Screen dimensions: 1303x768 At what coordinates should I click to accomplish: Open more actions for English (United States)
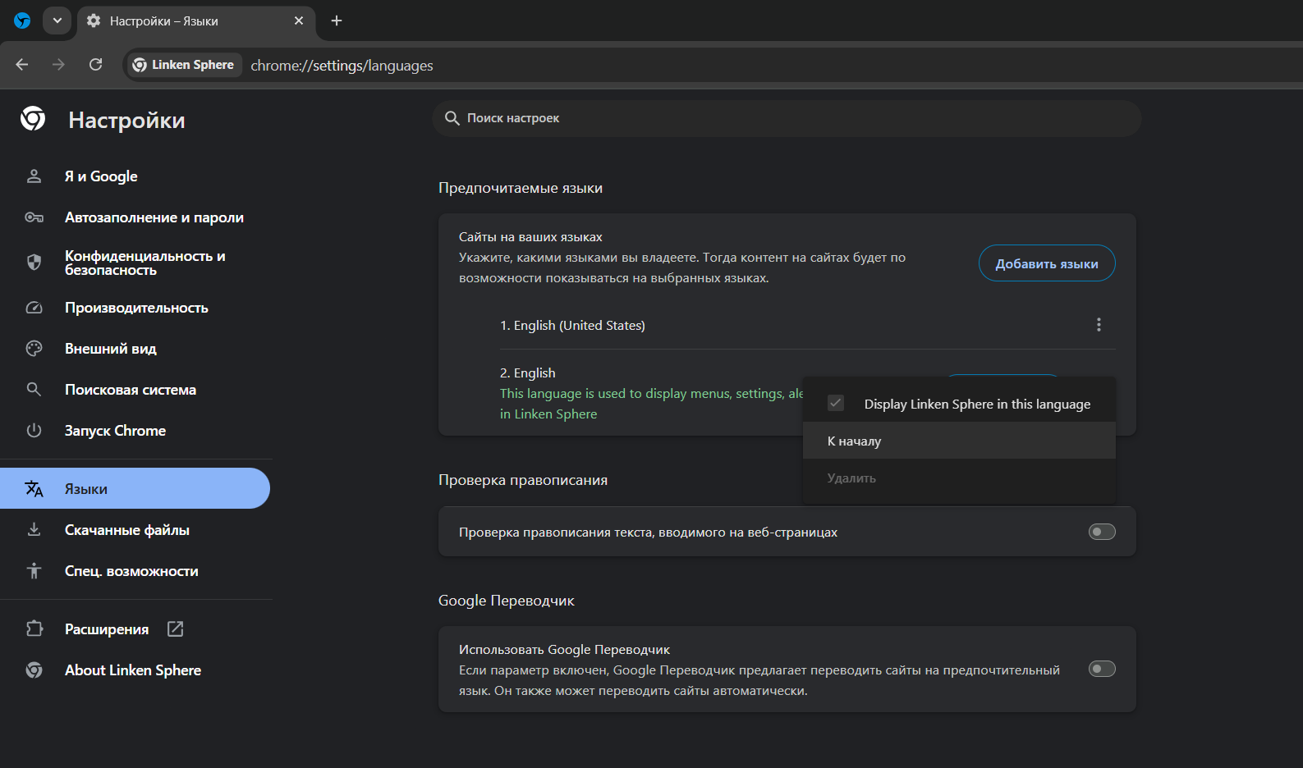(1099, 325)
